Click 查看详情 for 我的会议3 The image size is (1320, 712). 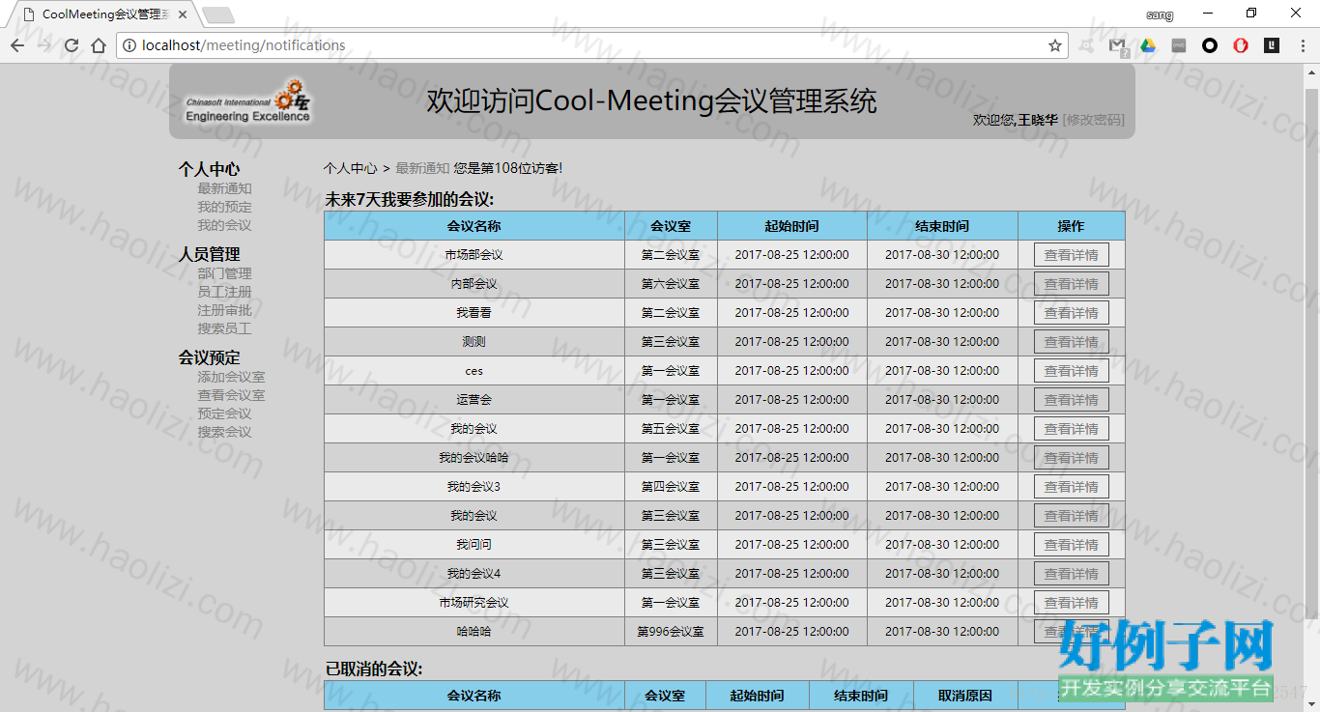1071,487
